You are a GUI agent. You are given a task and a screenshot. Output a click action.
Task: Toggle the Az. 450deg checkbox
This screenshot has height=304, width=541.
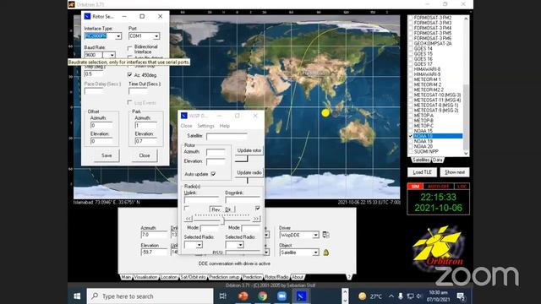click(129, 74)
